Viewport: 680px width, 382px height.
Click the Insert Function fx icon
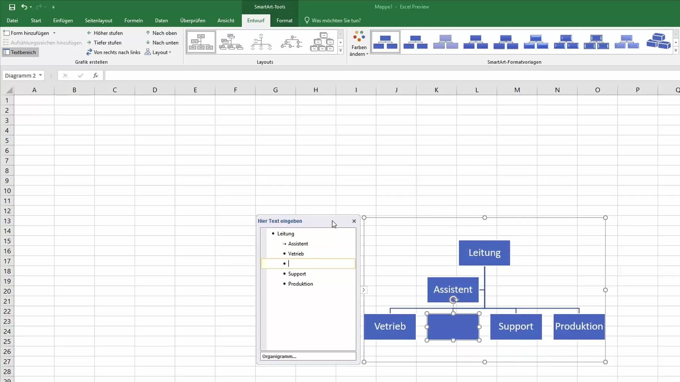(x=95, y=75)
